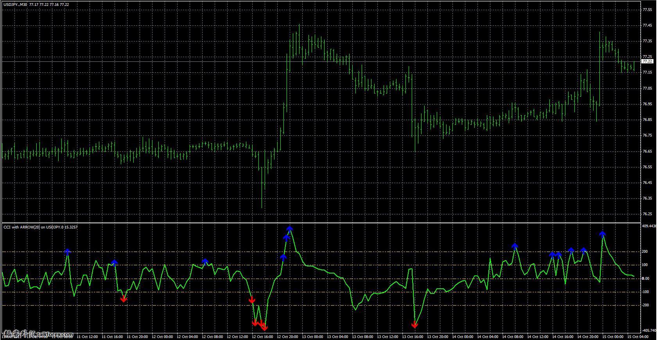Click the 76.25 label on the price axis
Screen dimensions: 657x340
[x=647, y=214]
